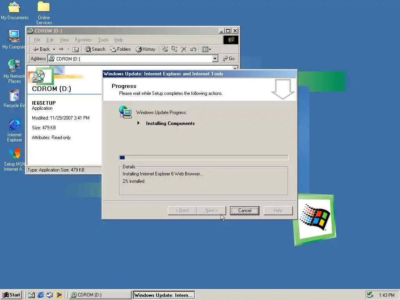
Task: Close the CDROM (D:) window
Action: coord(235,31)
